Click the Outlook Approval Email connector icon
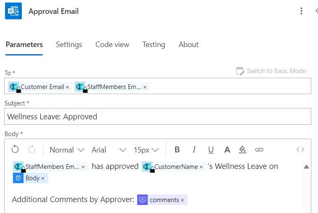 [13, 11]
